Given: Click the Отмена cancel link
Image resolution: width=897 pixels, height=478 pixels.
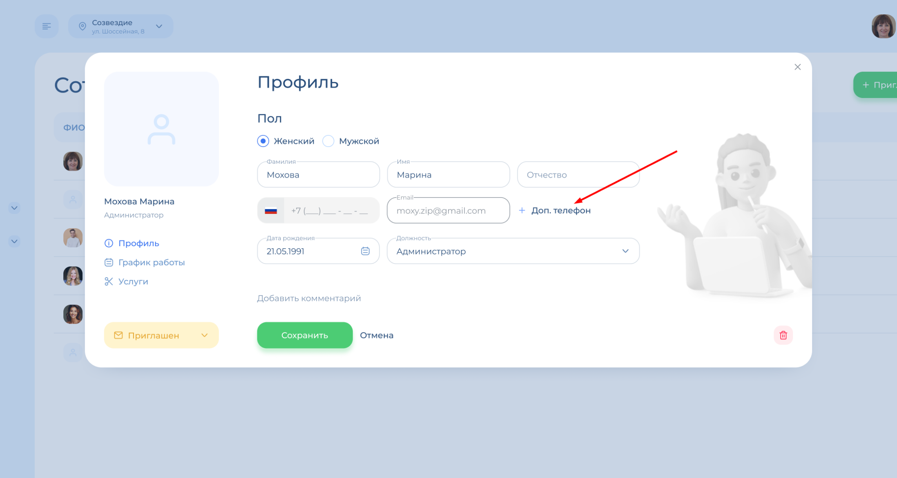Looking at the screenshot, I should pyautogui.click(x=377, y=335).
